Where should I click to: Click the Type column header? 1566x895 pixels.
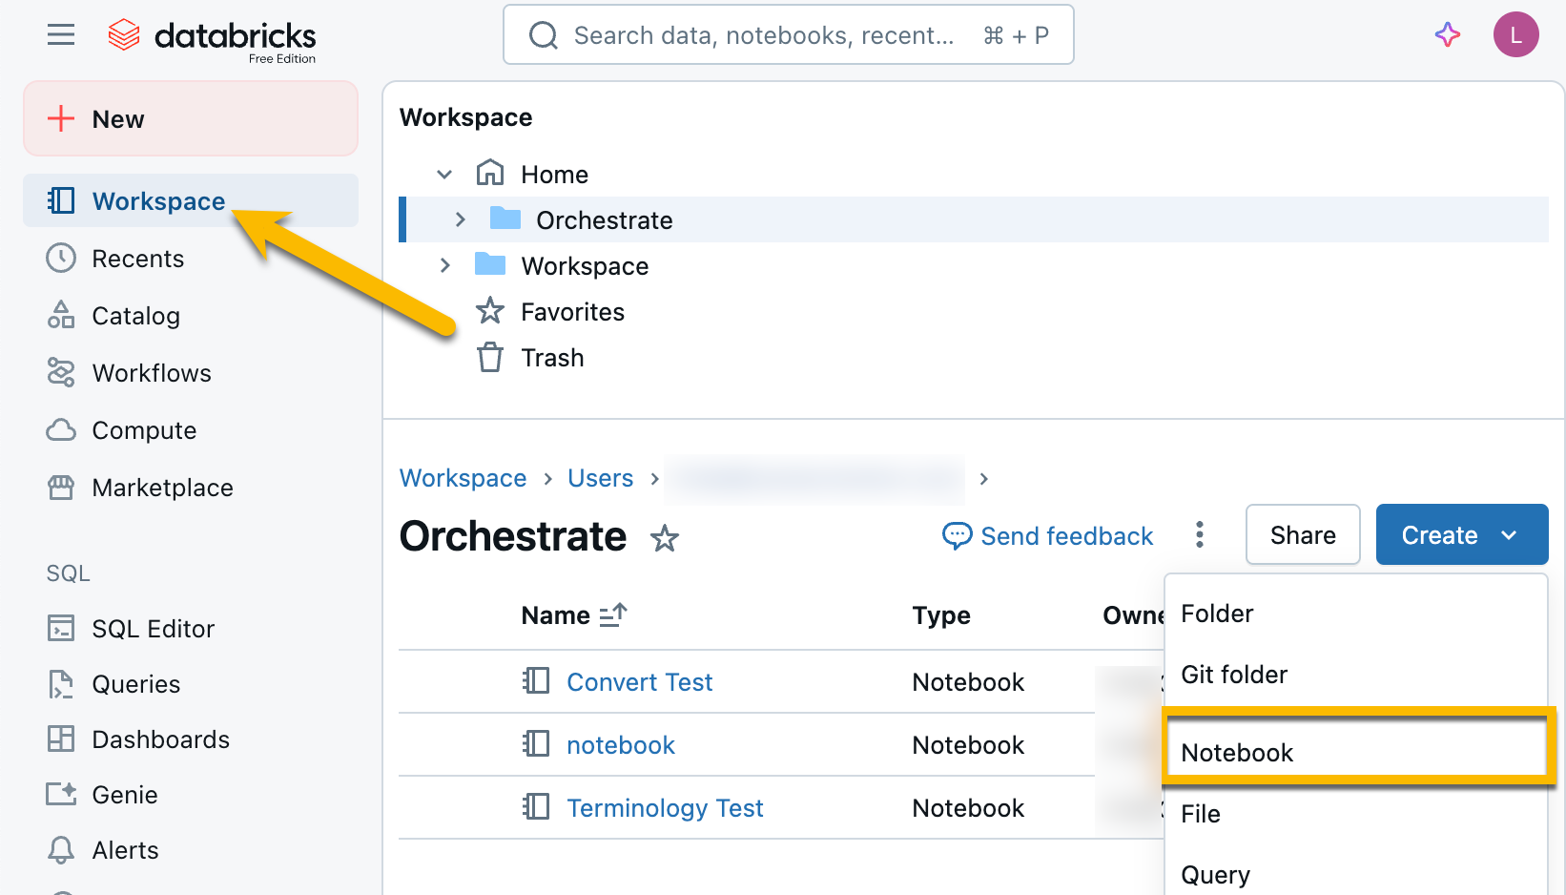click(941, 615)
